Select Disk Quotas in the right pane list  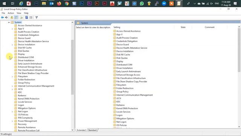122,58
